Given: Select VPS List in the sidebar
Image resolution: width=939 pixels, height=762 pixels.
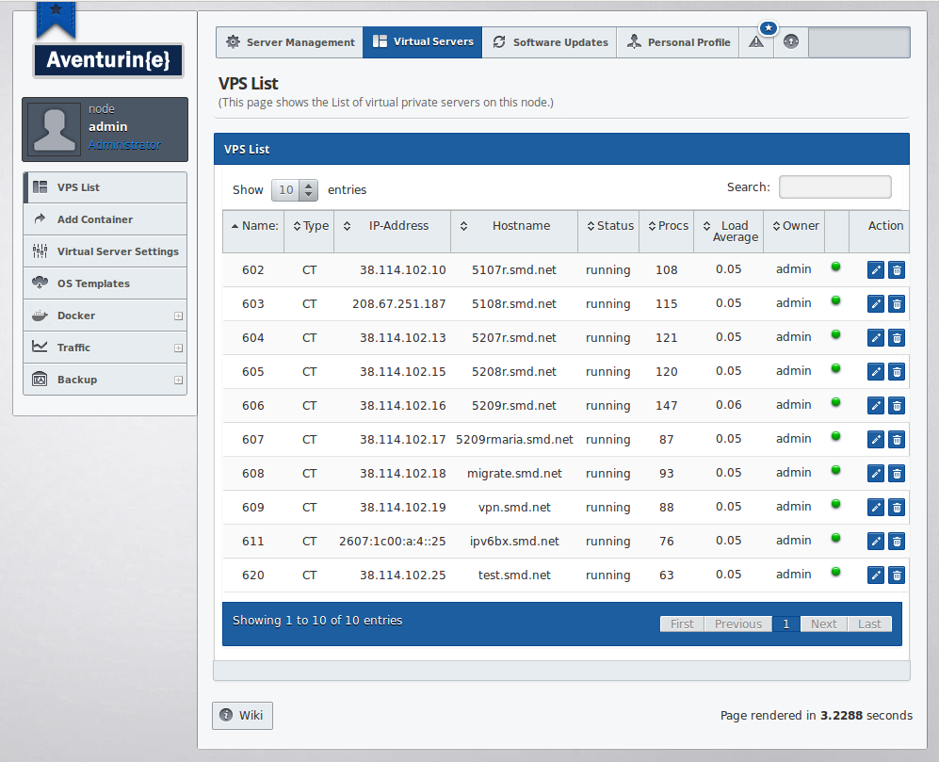Looking at the screenshot, I should tap(105, 187).
